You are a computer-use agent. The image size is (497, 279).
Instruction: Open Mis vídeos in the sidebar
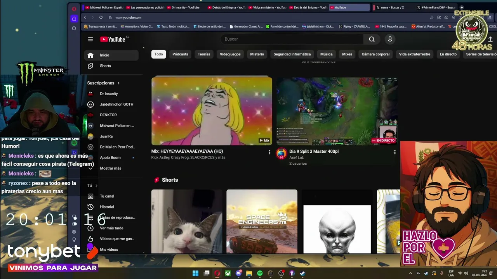pos(111,250)
